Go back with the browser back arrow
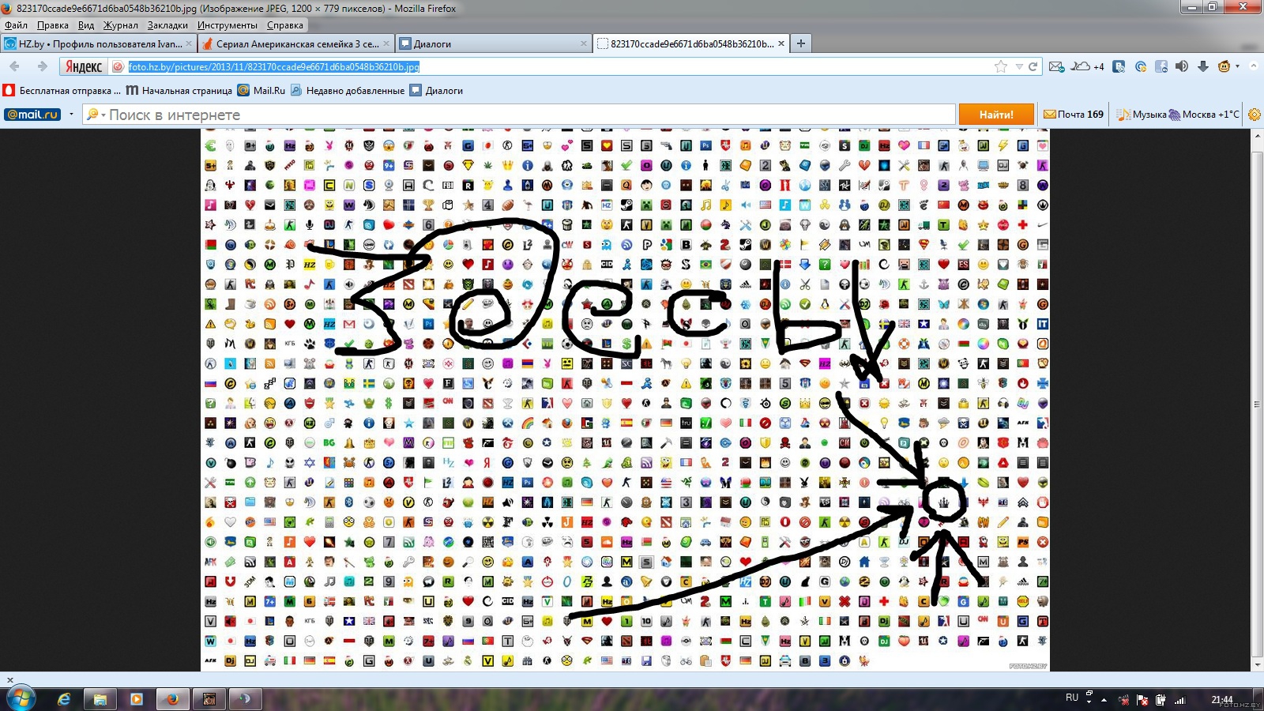1264x711 pixels. pyautogui.click(x=14, y=66)
